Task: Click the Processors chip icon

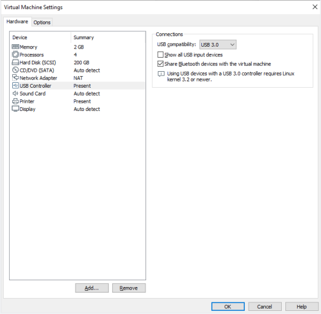Action: click(x=15, y=55)
